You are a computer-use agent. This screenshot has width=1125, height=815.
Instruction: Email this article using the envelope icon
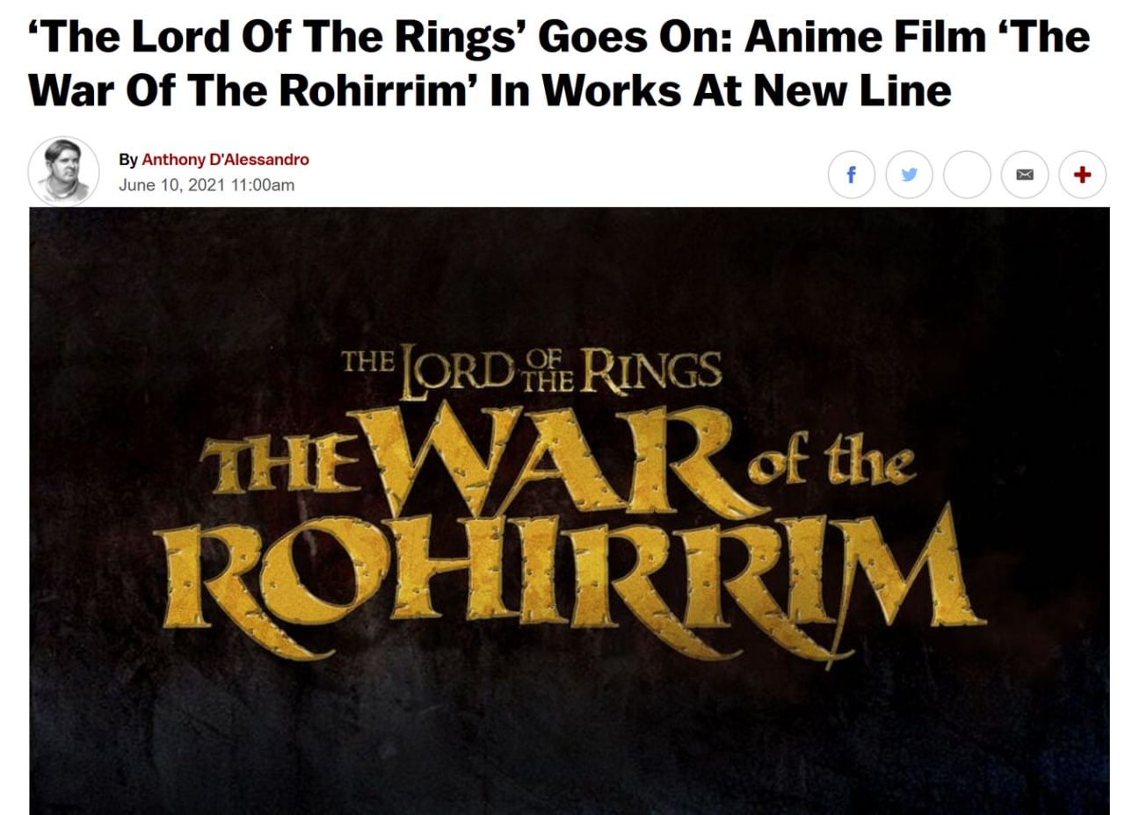point(1025,175)
